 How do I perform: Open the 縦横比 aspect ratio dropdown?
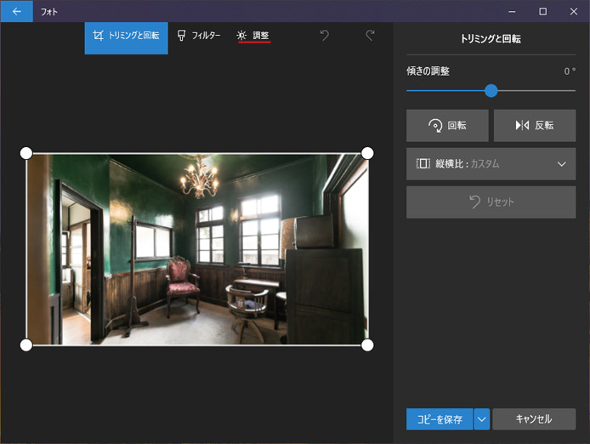coord(491,164)
